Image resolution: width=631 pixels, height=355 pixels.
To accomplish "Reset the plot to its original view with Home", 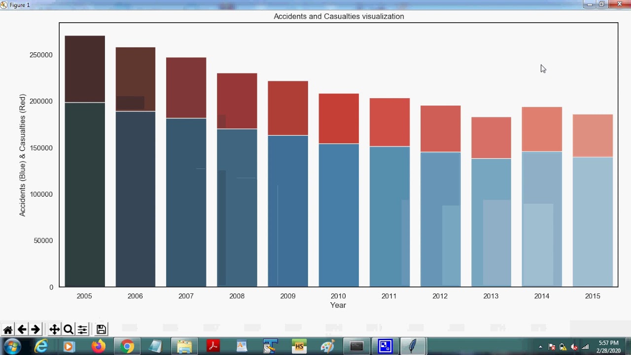I will [8, 330].
